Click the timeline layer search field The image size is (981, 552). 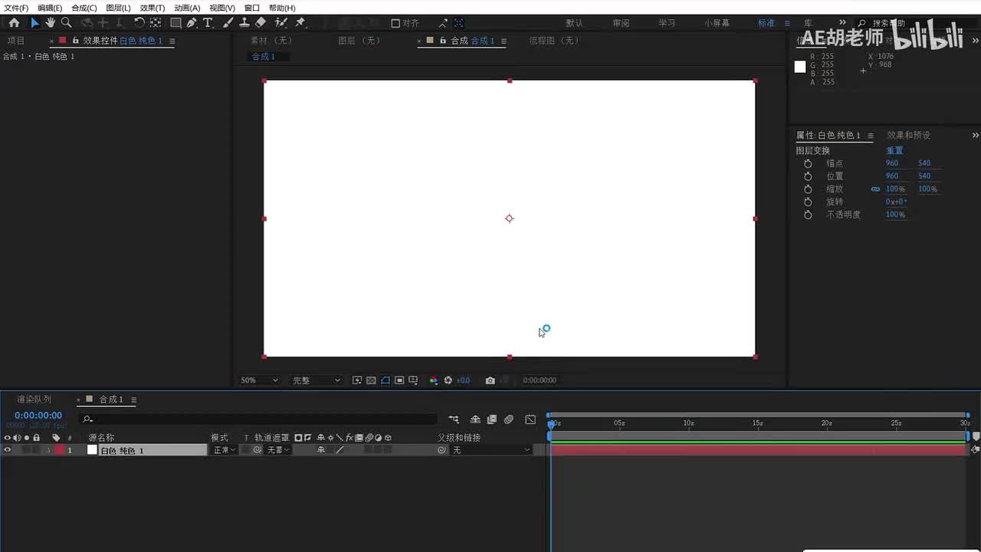tap(258, 419)
